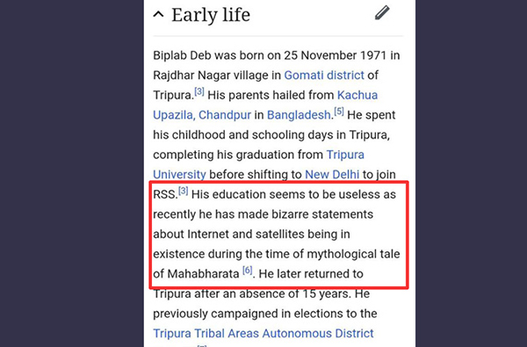Open reference [3] after Tripura
The image size is (527, 347).
(x=199, y=91)
